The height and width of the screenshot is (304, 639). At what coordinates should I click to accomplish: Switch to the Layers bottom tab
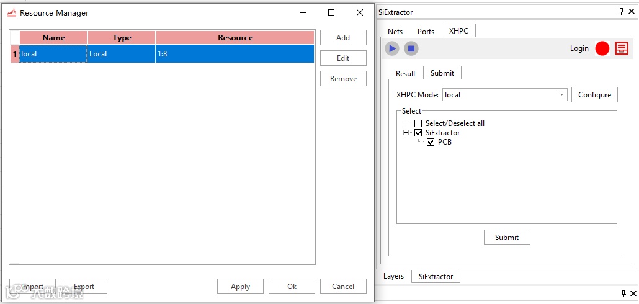click(394, 276)
